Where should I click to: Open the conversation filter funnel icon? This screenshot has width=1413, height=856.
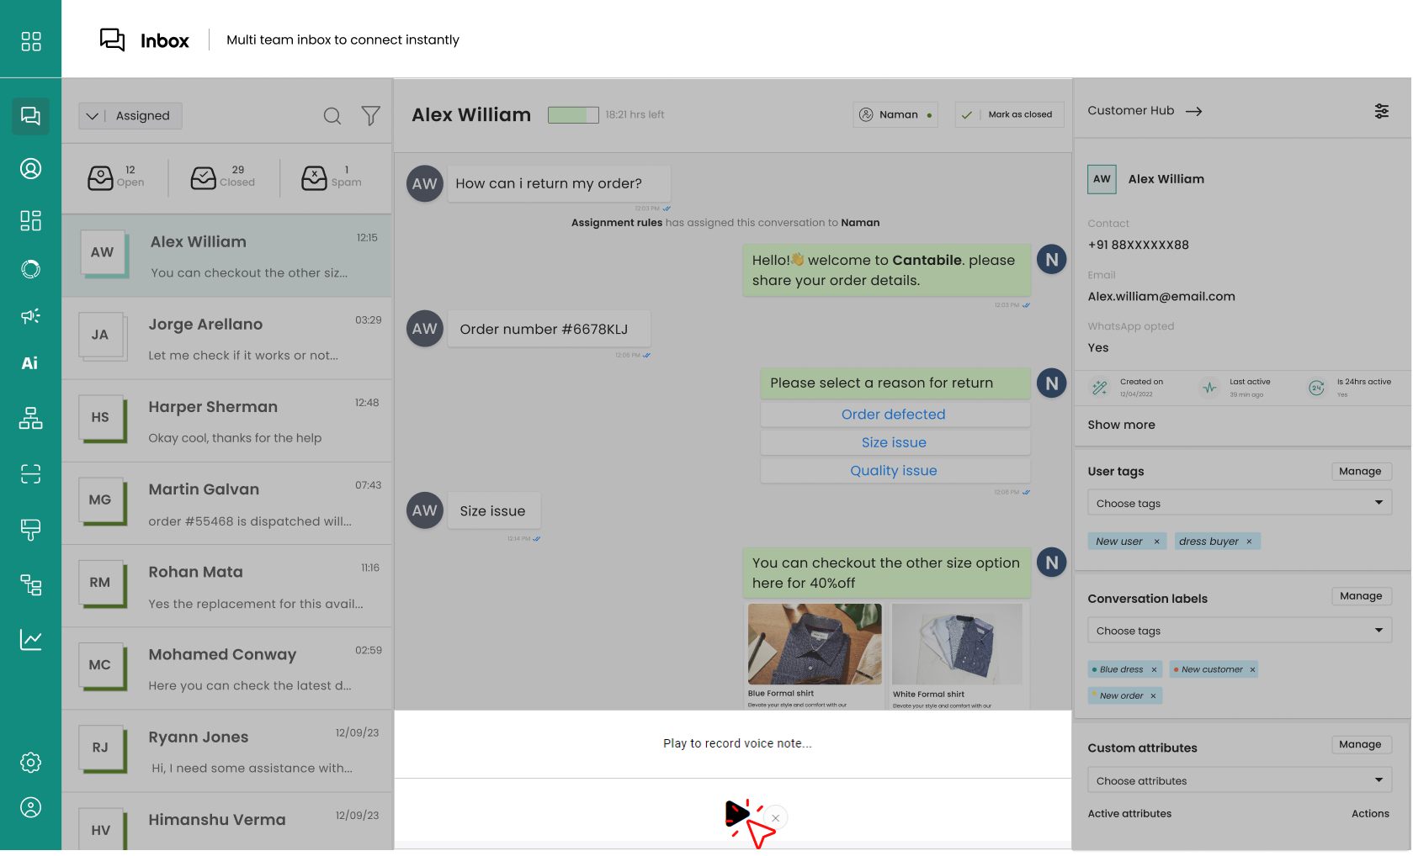pos(370,116)
